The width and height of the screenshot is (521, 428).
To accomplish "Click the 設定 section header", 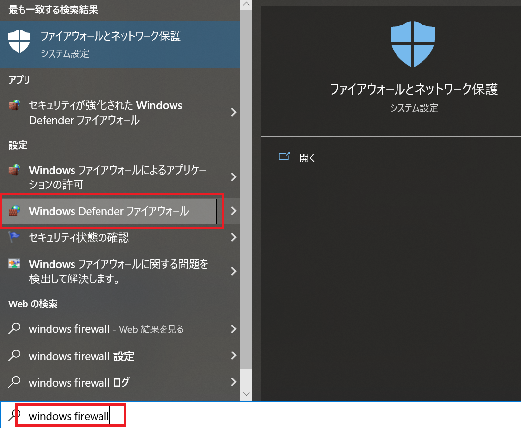I will pyautogui.click(x=18, y=145).
